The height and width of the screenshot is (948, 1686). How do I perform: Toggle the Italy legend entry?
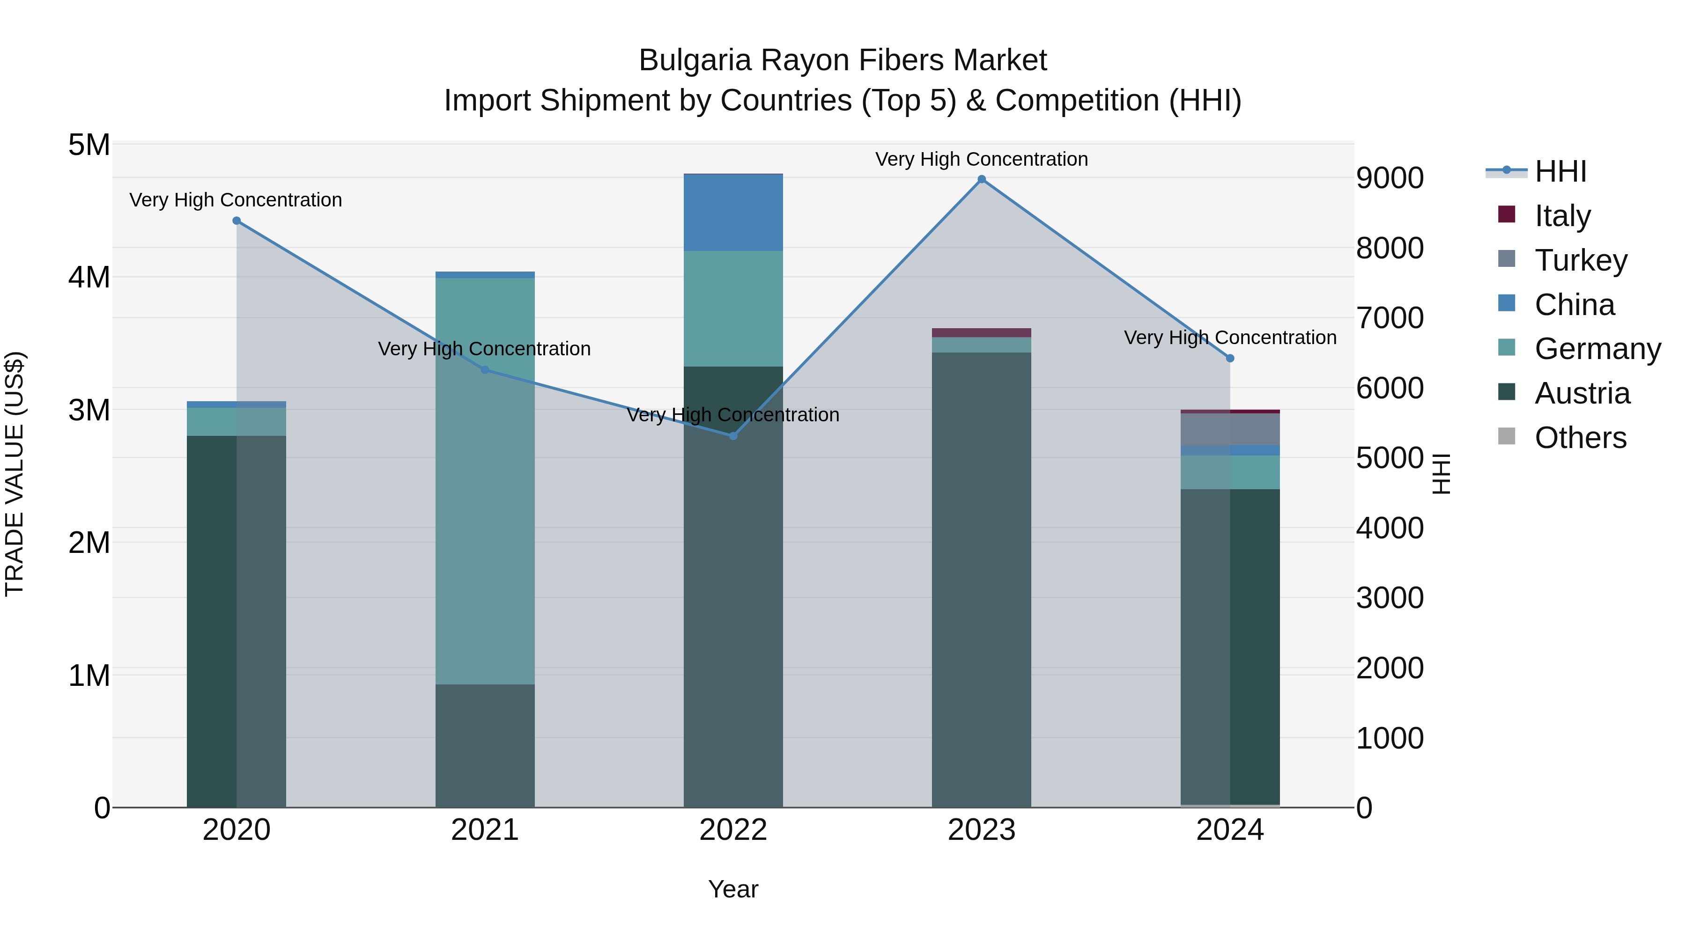click(x=1545, y=215)
